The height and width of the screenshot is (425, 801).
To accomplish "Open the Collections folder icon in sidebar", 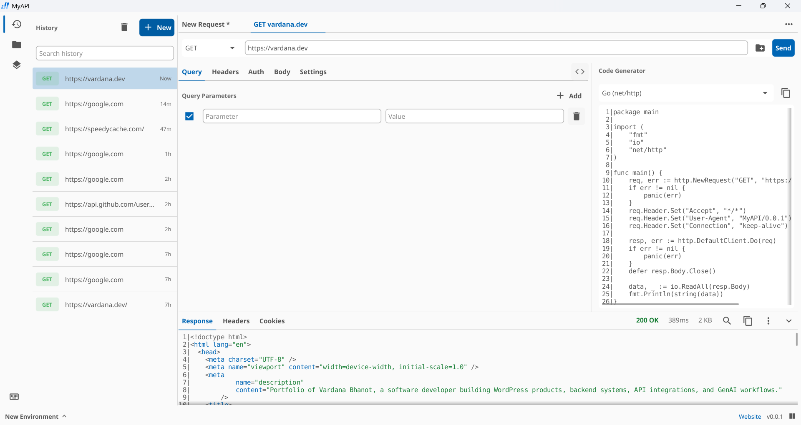I will pyautogui.click(x=17, y=45).
